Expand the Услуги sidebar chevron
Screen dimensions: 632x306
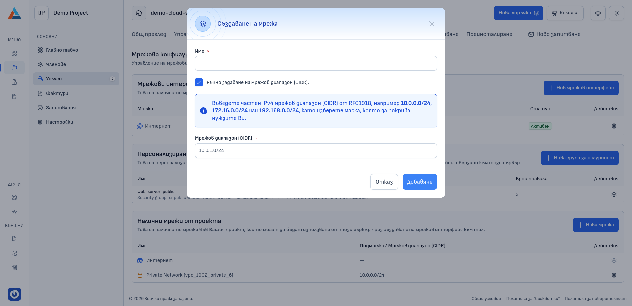point(112,79)
